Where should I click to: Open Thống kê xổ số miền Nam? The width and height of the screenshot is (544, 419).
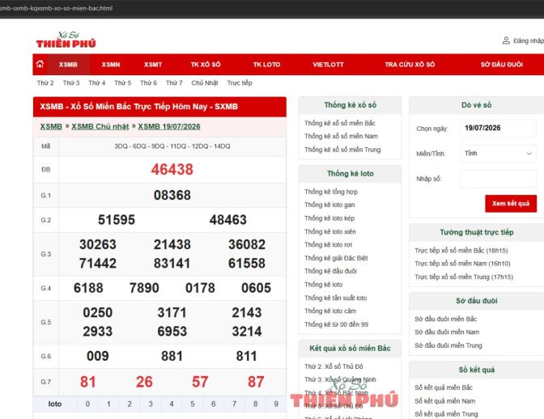(x=341, y=136)
